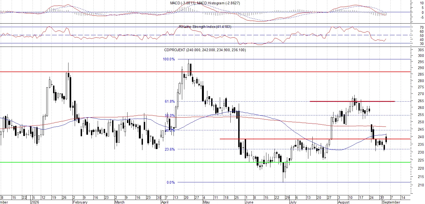Click the May month label on time axis
425x204 pixels.
point(206,202)
